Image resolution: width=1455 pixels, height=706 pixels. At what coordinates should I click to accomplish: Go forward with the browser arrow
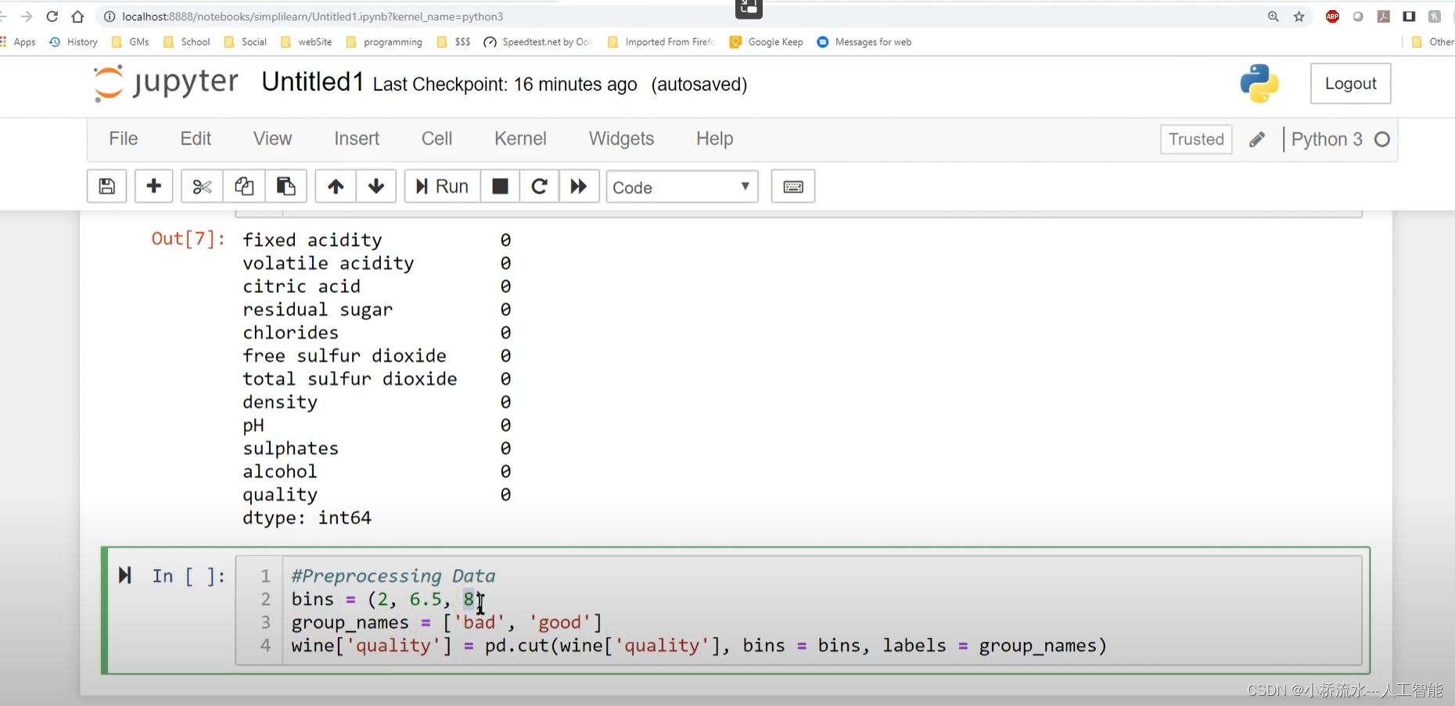coord(27,16)
